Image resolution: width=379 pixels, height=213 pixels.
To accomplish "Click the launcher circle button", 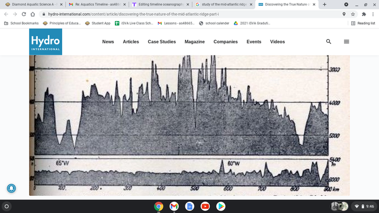I will pos(7,206).
